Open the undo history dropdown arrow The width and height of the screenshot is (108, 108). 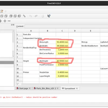[33, 16]
